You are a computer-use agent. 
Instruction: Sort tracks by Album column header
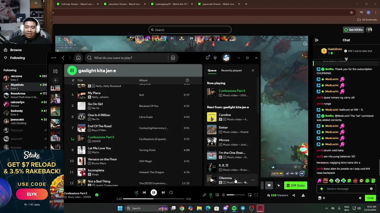[x=143, y=80]
